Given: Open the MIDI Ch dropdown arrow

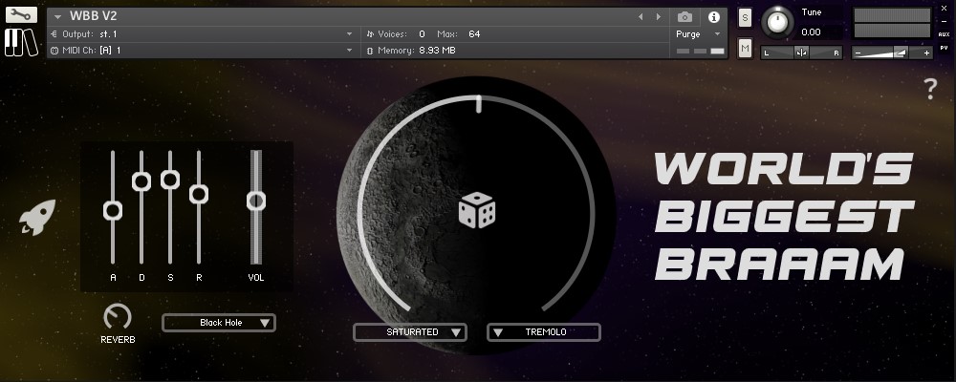Looking at the screenshot, I should pyautogui.click(x=349, y=51).
